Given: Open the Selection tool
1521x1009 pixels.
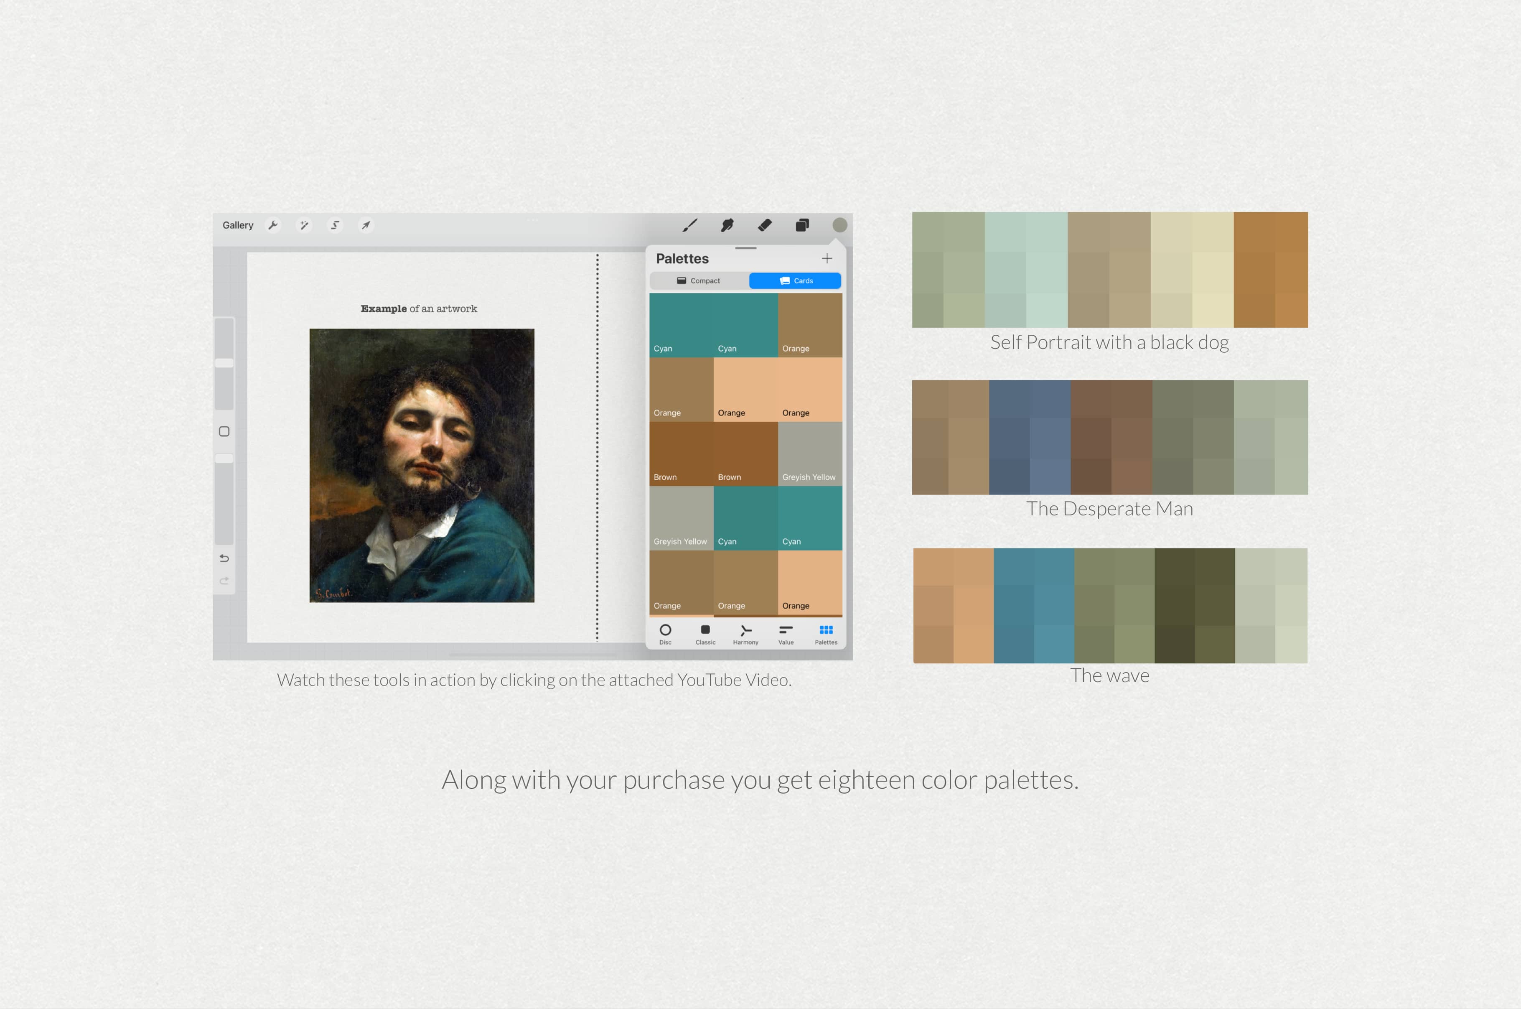Looking at the screenshot, I should click(334, 225).
